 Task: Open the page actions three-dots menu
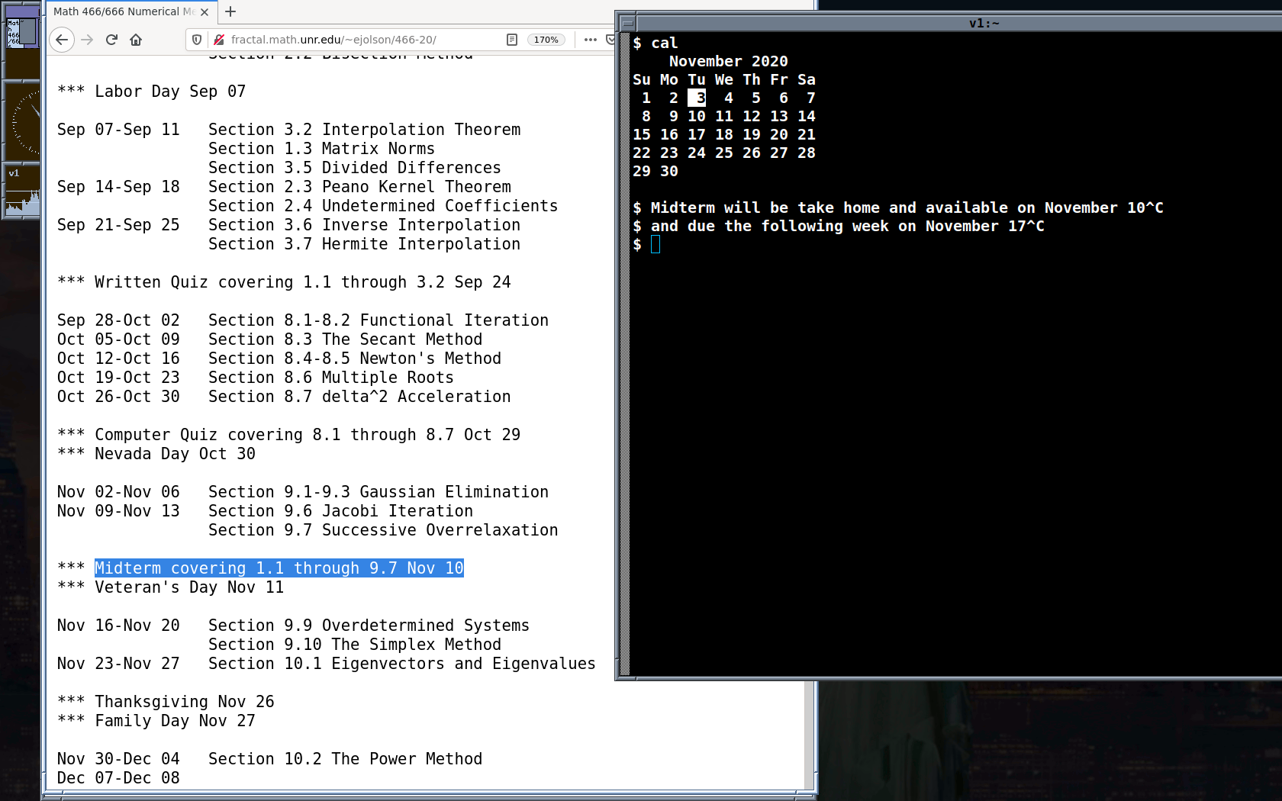[x=590, y=40]
